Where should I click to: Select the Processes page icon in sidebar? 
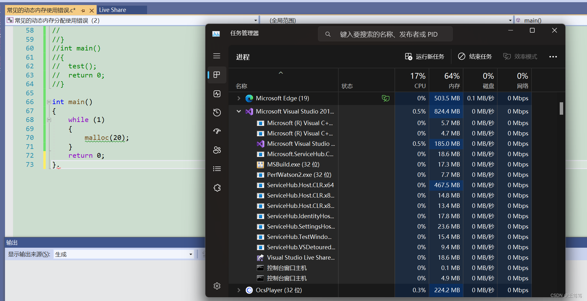[x=217, y=75]
